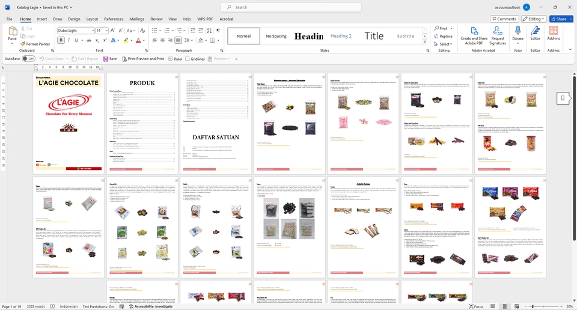Open Change Case dropdown
This screenshot has width=577, height=310.
(x=131, y=31)
